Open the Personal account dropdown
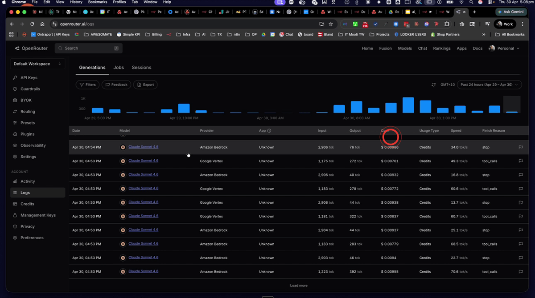535x298 pixels. [504, 48]
